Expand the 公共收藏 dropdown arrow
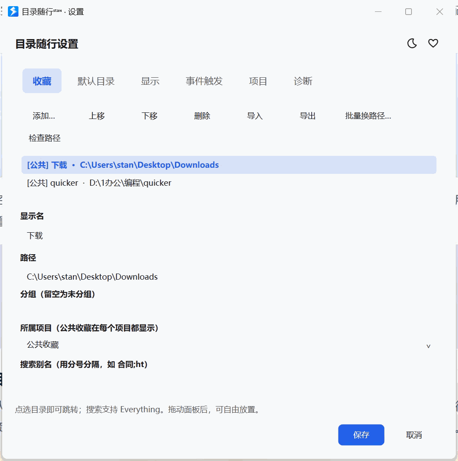Viewport: 458px width, 461px height. pyautogui.click(x=429, y=346)
